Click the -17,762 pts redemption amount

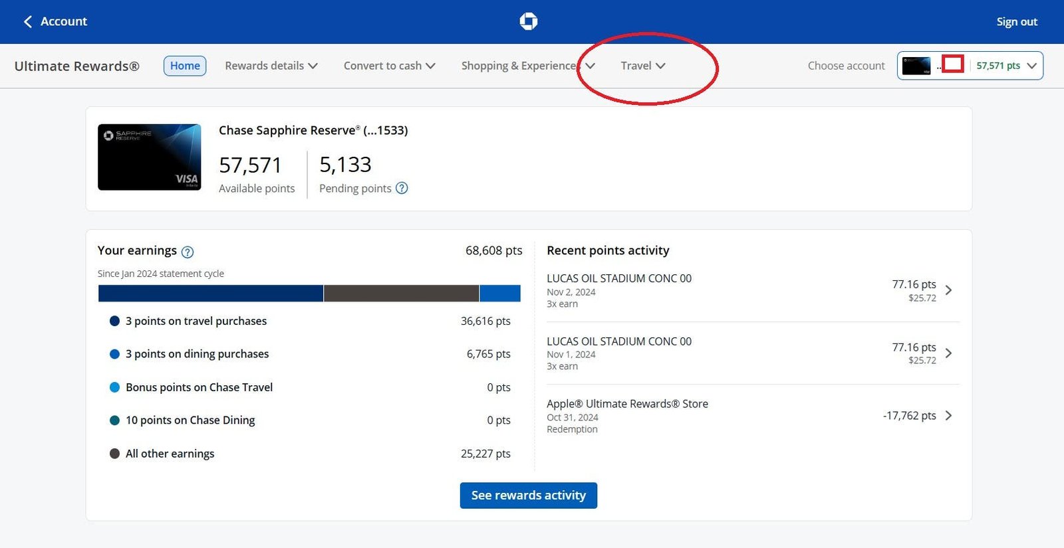(909, 416)
